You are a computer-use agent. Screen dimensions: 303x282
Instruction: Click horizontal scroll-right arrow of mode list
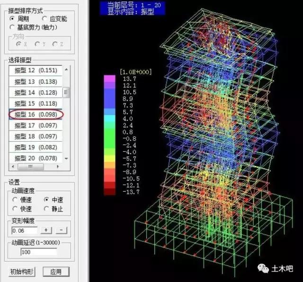[x=58, y=167]
